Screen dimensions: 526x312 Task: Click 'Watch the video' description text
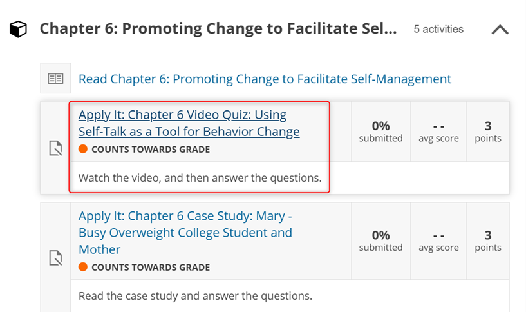click(200, 177)
